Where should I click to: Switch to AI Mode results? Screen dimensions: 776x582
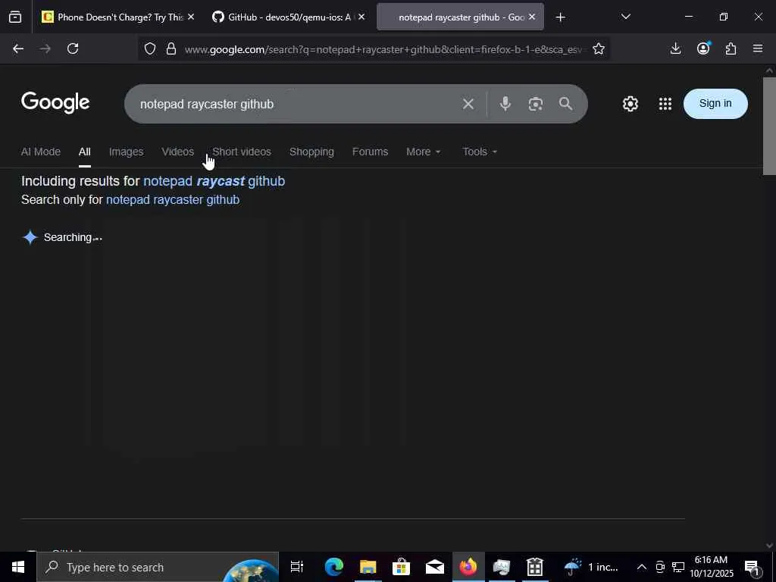pyautogui.click(x=41, y=152)
